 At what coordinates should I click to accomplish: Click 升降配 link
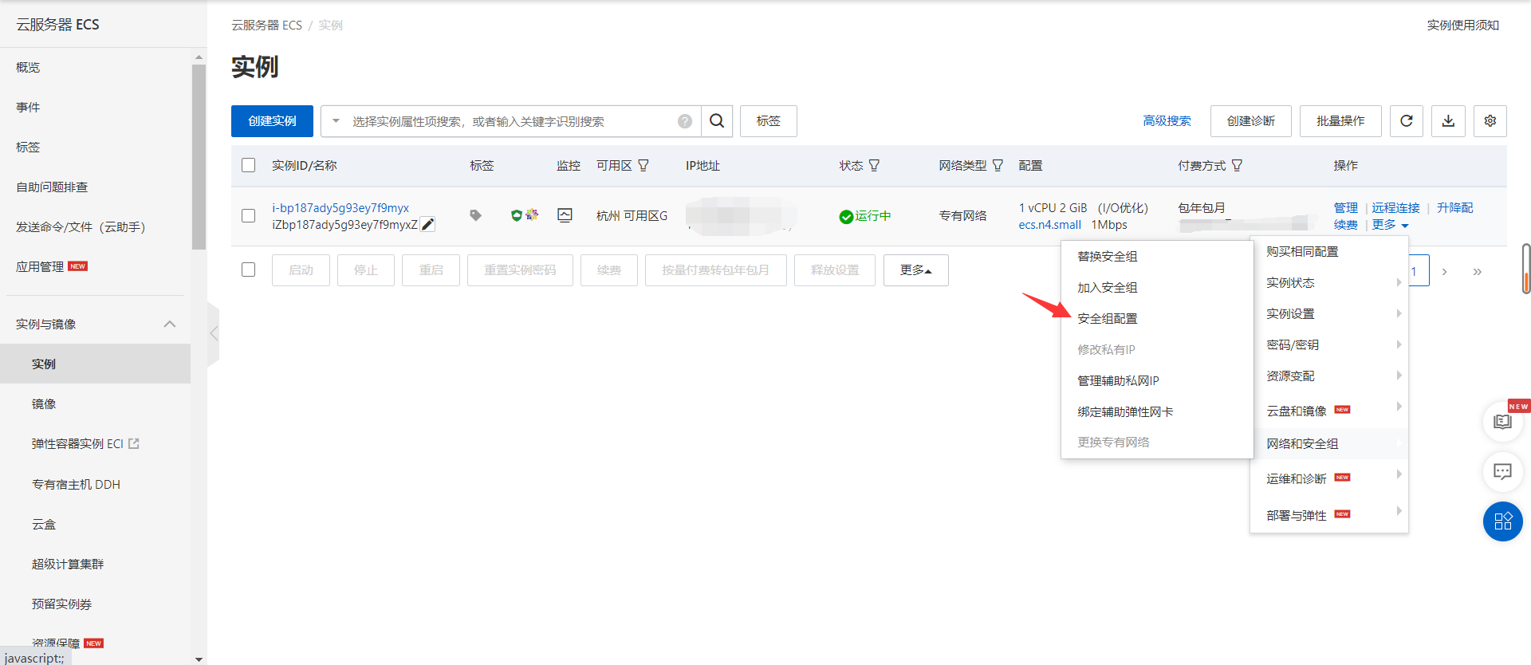[1454, 207]
